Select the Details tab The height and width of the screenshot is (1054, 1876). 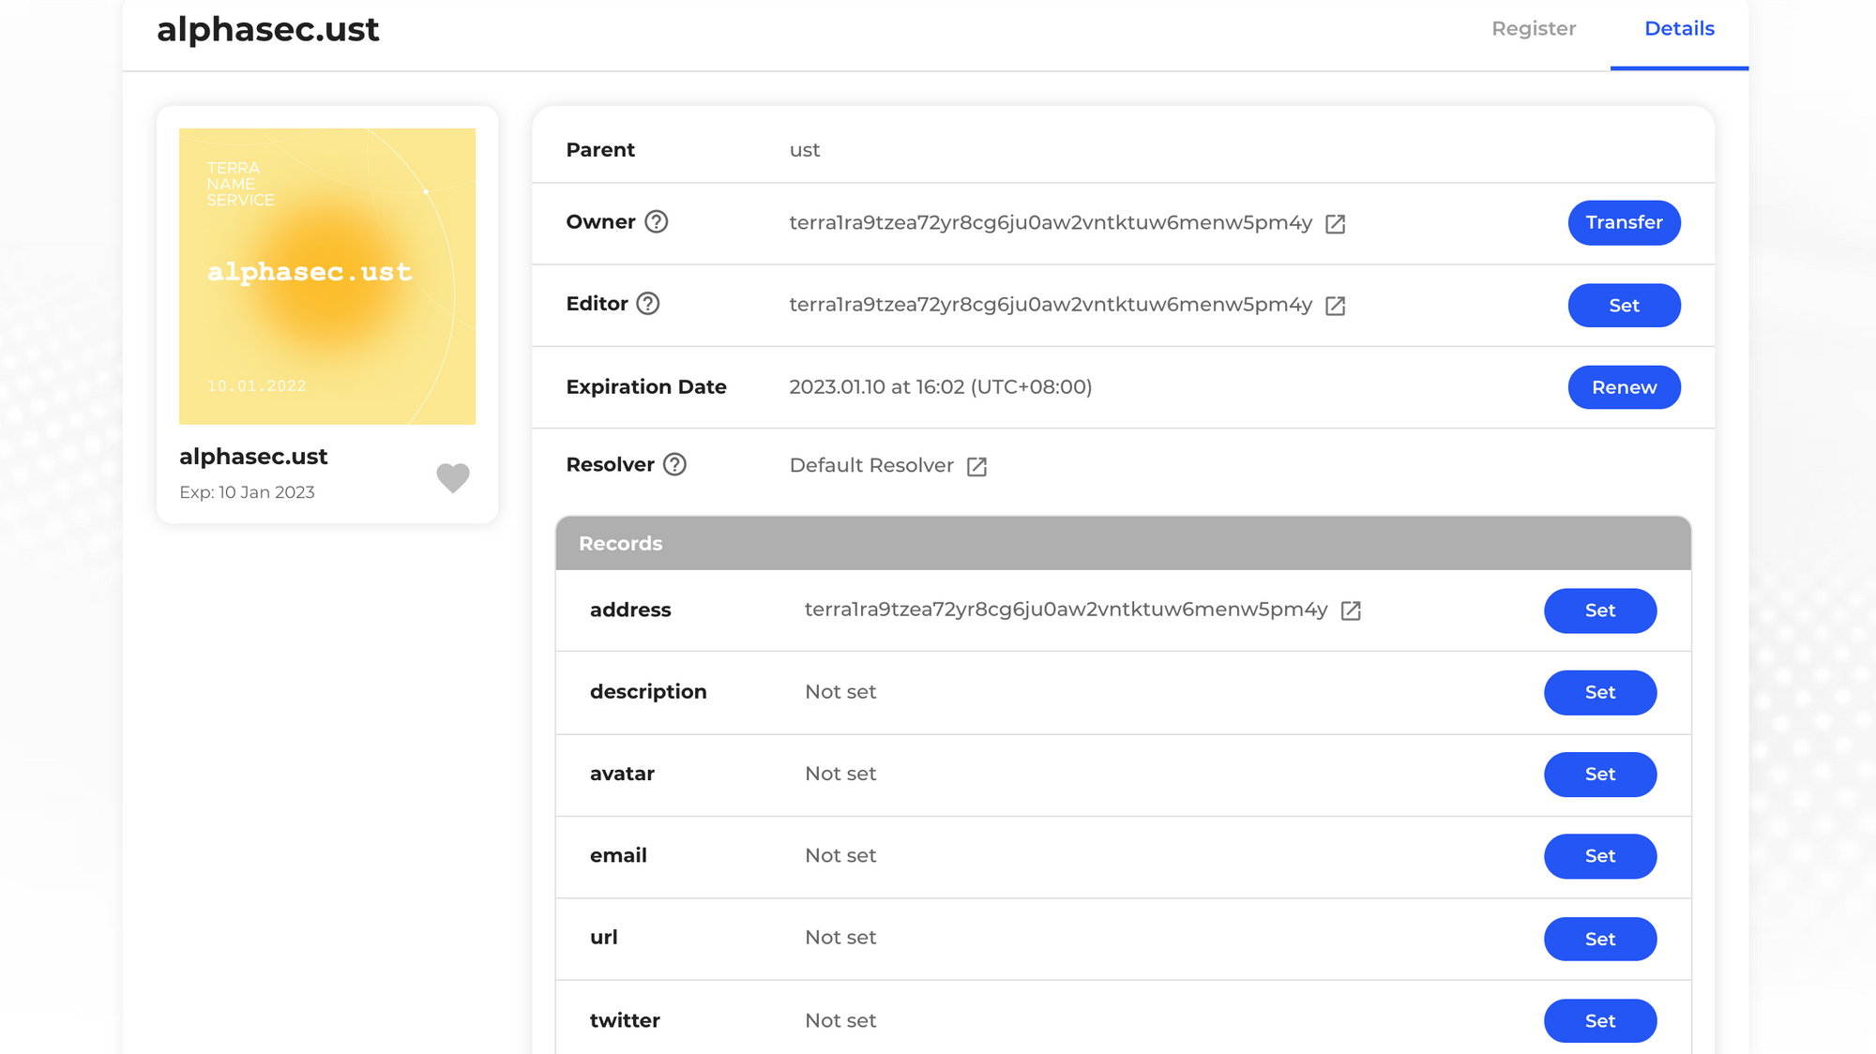click(x=1679, y=28)
